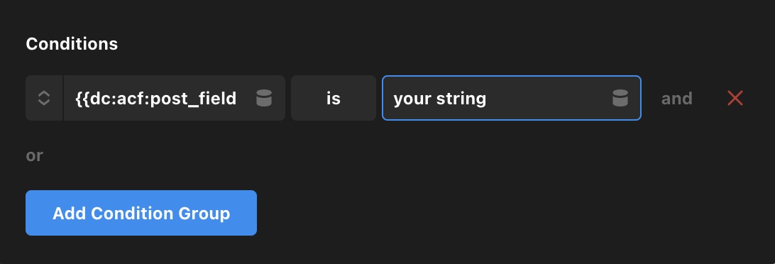The width and height of the screenshot is (775, 264).
Task: Create a new OR group with the blue button
Action: click(141, 213)
